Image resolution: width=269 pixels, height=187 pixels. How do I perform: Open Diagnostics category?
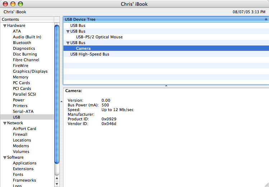click(24, 48)
